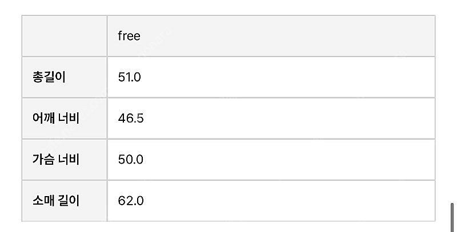
Task: Select the 소매 길이 row label
Action: tap(56, 200)
